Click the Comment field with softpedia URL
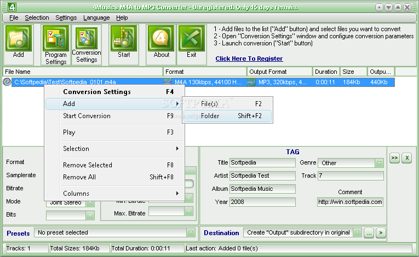 [x=350, y=202]
